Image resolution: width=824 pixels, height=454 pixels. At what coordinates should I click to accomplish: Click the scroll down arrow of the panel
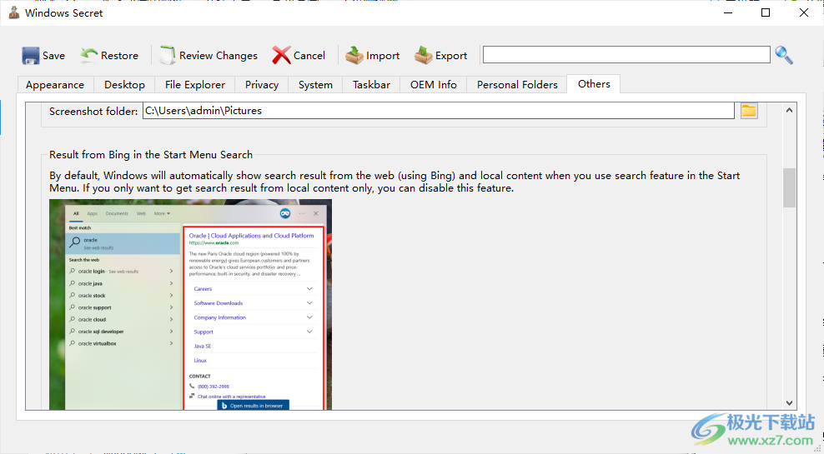(x=789, y=402)
